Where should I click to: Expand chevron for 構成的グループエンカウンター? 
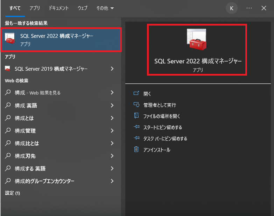[x=112, y=181]
